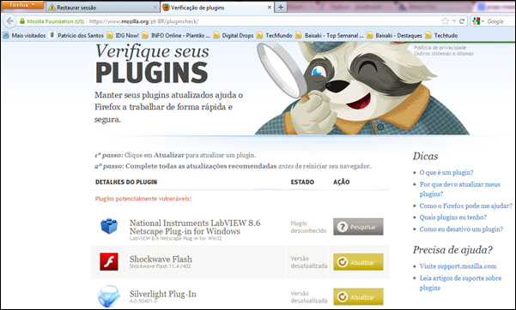Open Como o Firefox pode me ajudar? link

tap(465, 206)
